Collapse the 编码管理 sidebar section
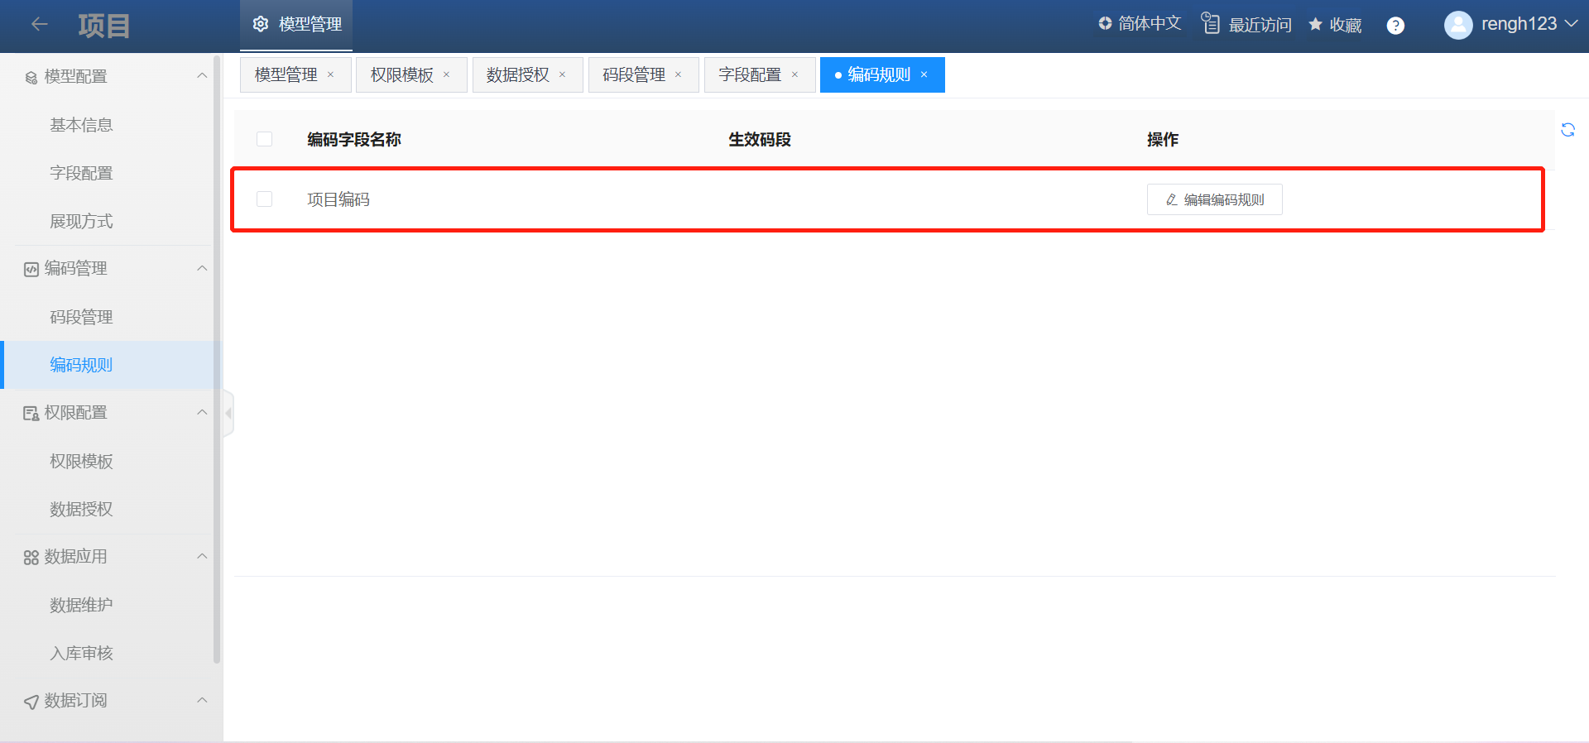Screen dimensions: 1589x743 coord(202,269)
